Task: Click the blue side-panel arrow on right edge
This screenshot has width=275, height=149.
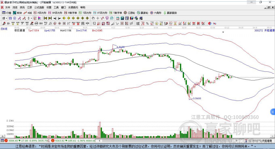Action: tap(273, 112)
